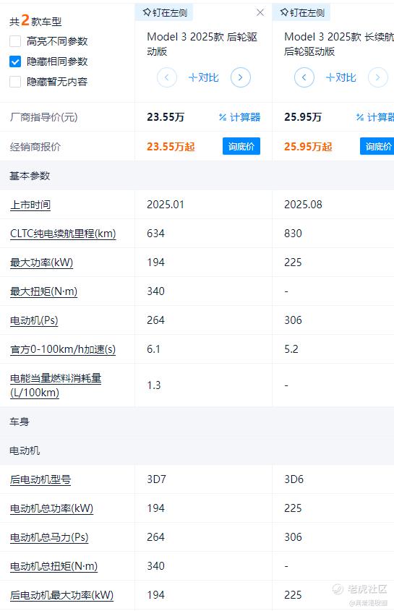Open the 电动机总扭矩(N·m) parameter link
The width and height of the screenshot is (394, 611).
click(x=53, y=565)
